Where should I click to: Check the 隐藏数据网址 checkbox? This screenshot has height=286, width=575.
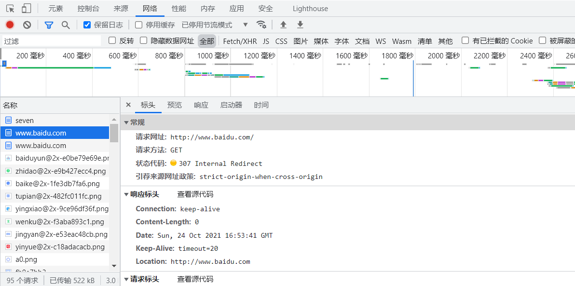143,41
